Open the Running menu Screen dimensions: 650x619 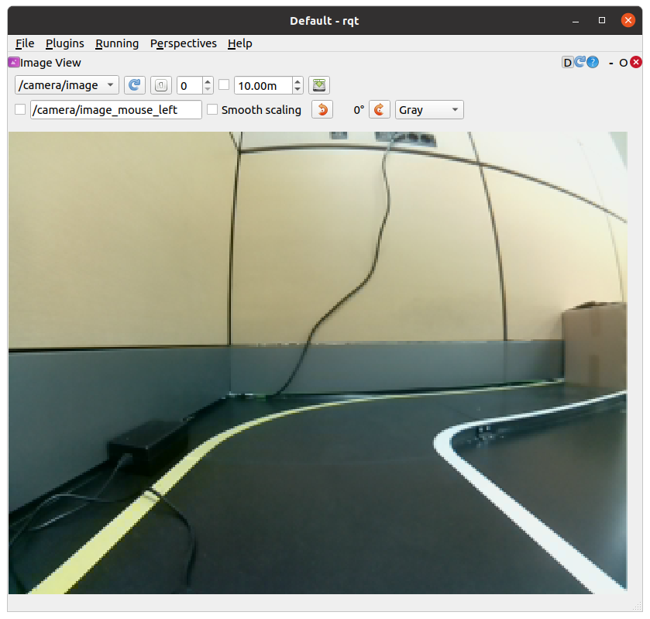117,43
